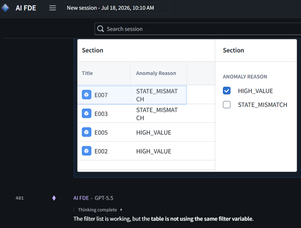The image size is (301, 228).
Task: Click the AI FDE author link
Action: tap(81, 198)
